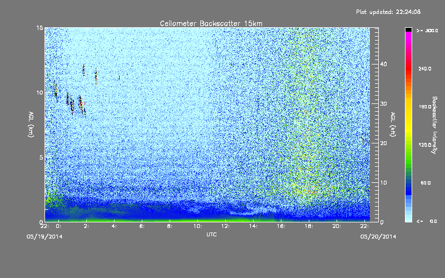Click the "22:" hour tick nearest 05/20/2014

(364, 226)
